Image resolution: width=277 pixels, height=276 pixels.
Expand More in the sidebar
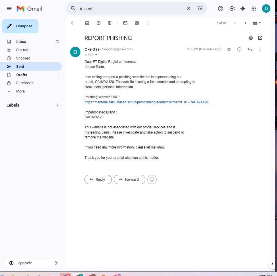[31, 91]
